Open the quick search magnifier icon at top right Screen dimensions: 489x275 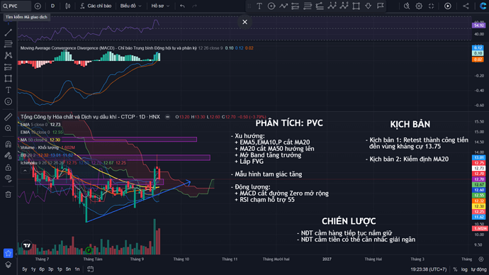point(407,6)
